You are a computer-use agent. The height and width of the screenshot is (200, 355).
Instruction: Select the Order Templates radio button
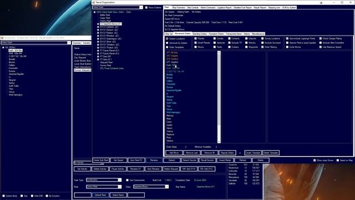click(x=167, y=47)
